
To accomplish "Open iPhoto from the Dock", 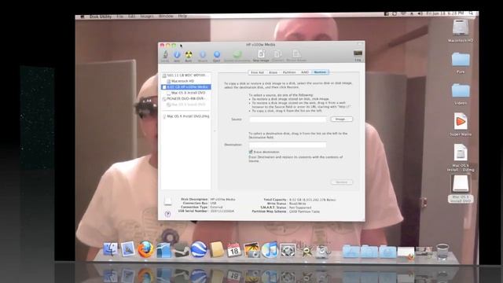I will pos(251,250).
